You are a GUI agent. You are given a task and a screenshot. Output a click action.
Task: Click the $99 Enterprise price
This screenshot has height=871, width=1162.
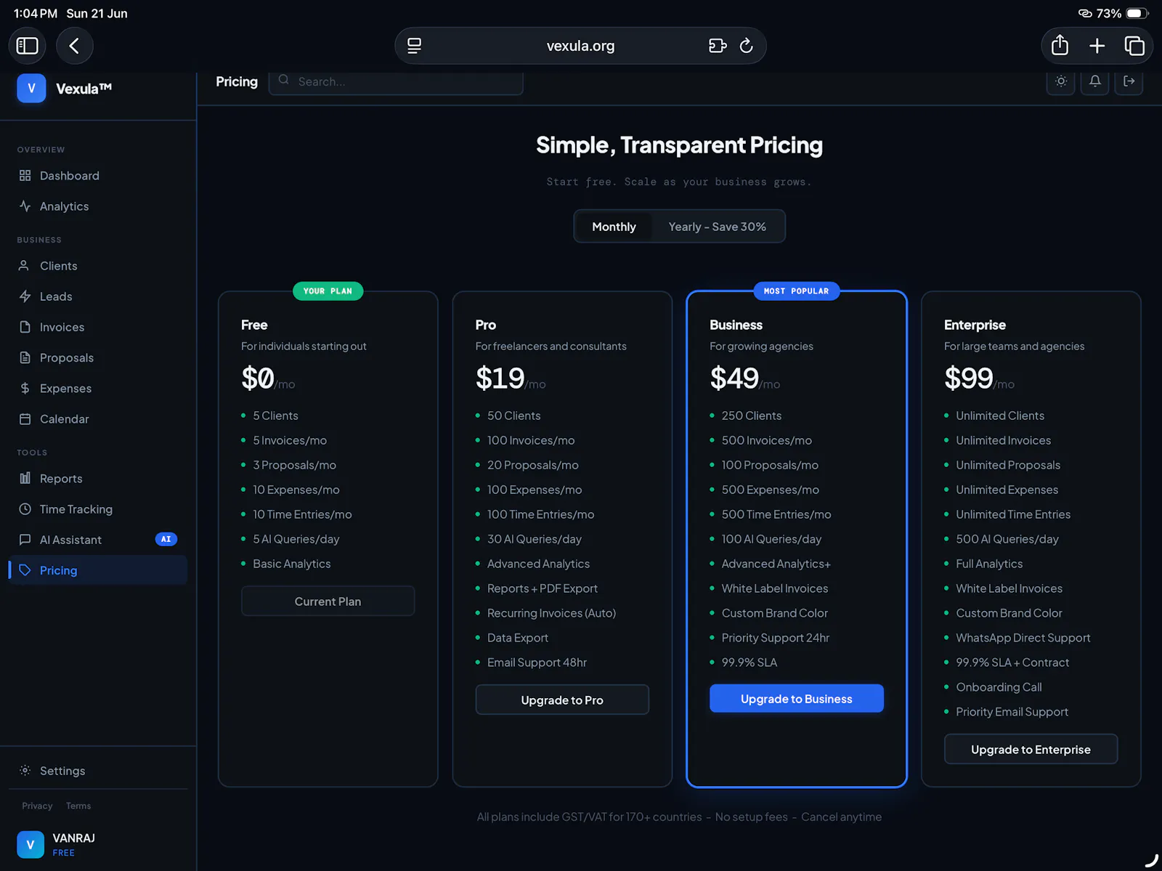coord(968,378)
